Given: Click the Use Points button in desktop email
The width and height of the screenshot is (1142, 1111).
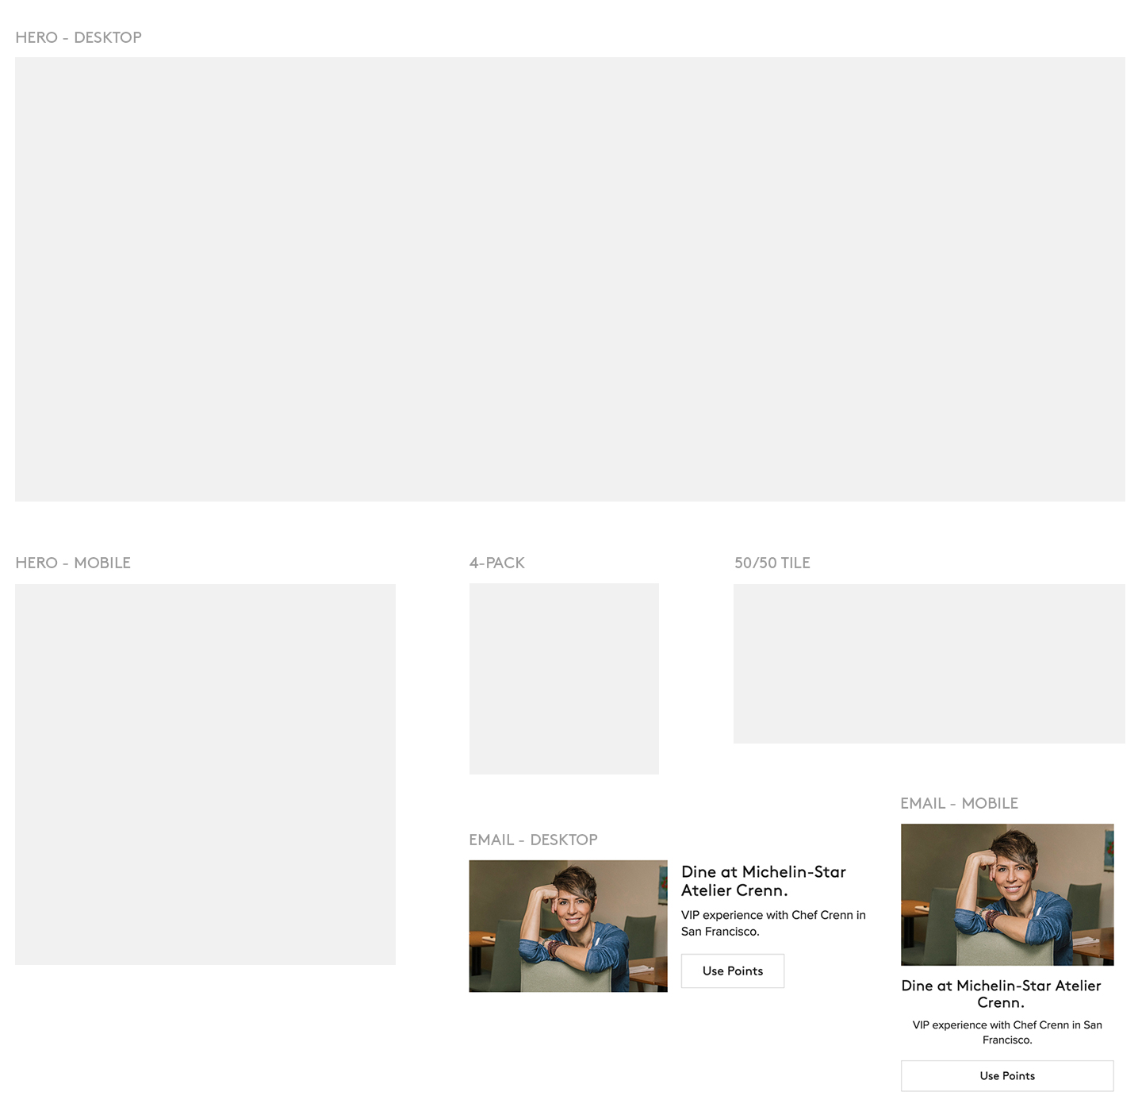Looking at the screenshot, I should point(732,971).
